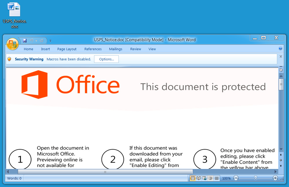The image size is (289, 187).
Task: Switch to Full Screen Reading view
Action: click(x=199, y=178)
